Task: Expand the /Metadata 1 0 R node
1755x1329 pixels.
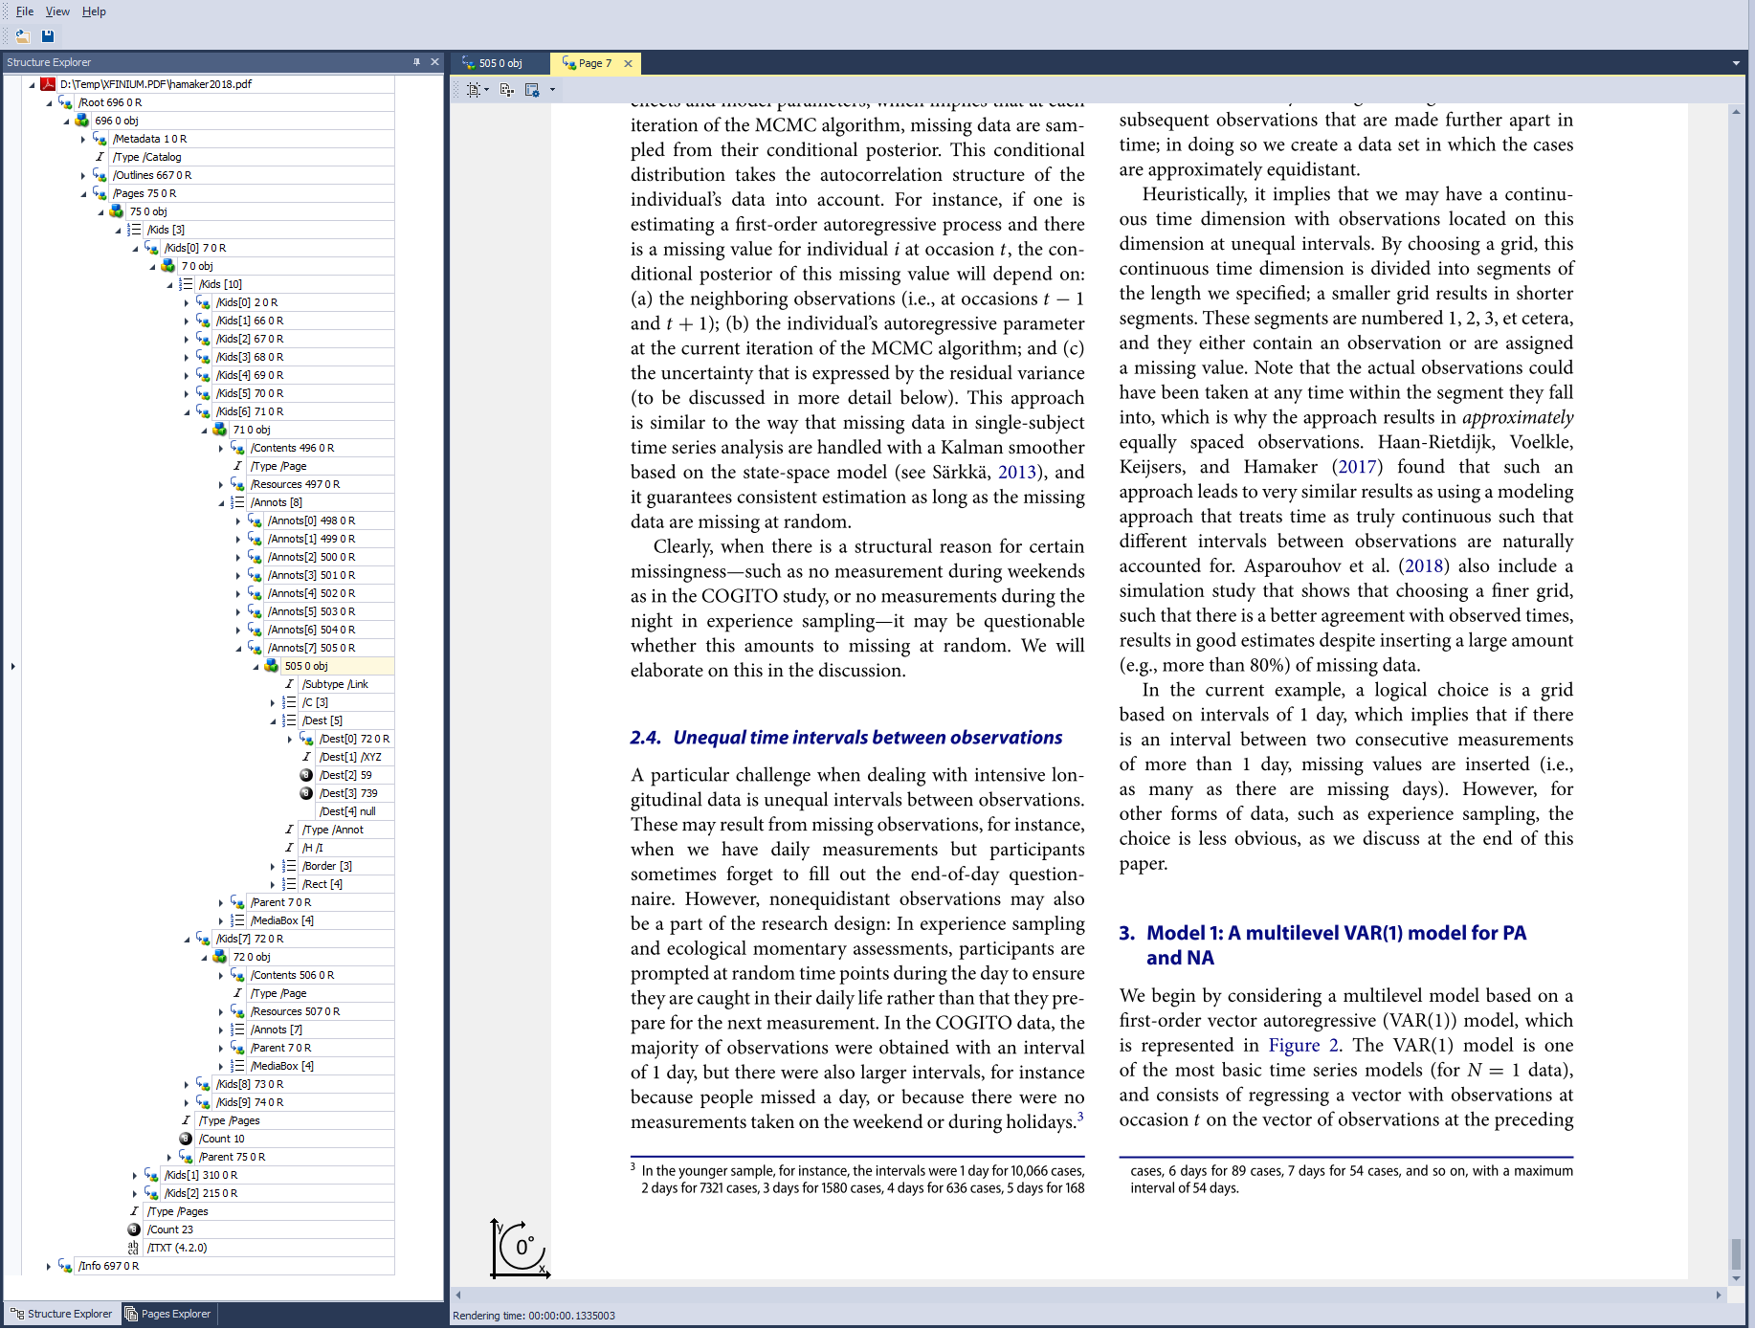Action: pyautogui.click(x=83, y=140)
